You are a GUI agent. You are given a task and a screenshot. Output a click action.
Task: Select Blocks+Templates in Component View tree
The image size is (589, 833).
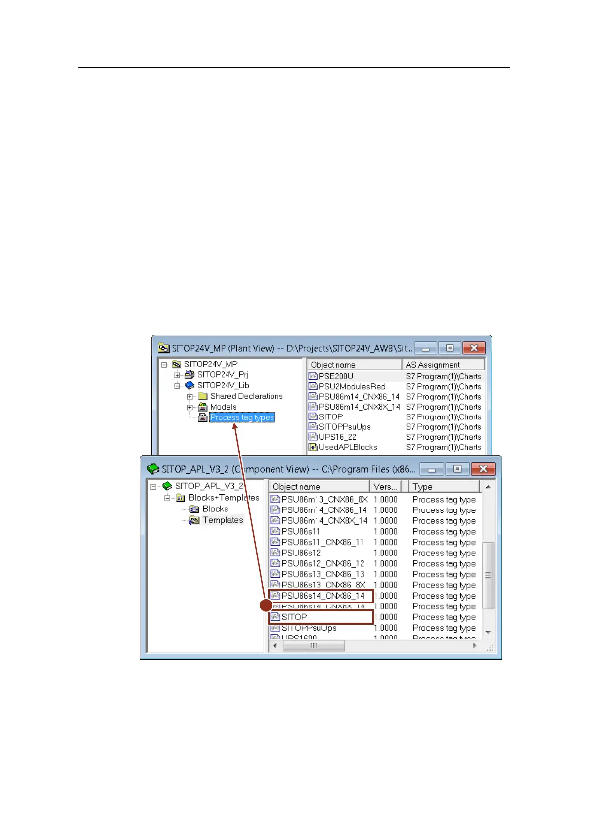point(224,498)
